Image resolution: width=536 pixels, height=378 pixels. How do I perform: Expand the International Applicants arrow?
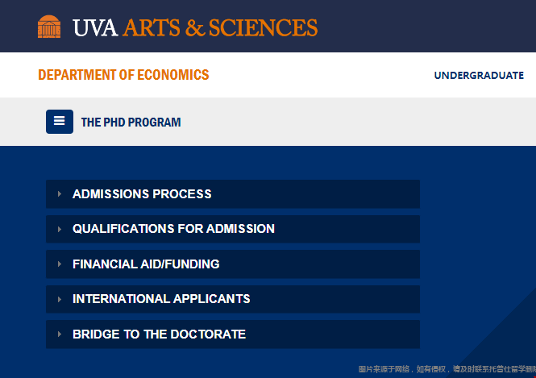pyautogui.click(x=60, y=299)
